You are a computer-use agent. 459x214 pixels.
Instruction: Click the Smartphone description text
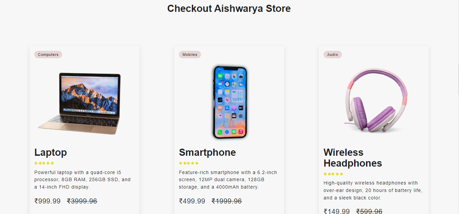228,179
